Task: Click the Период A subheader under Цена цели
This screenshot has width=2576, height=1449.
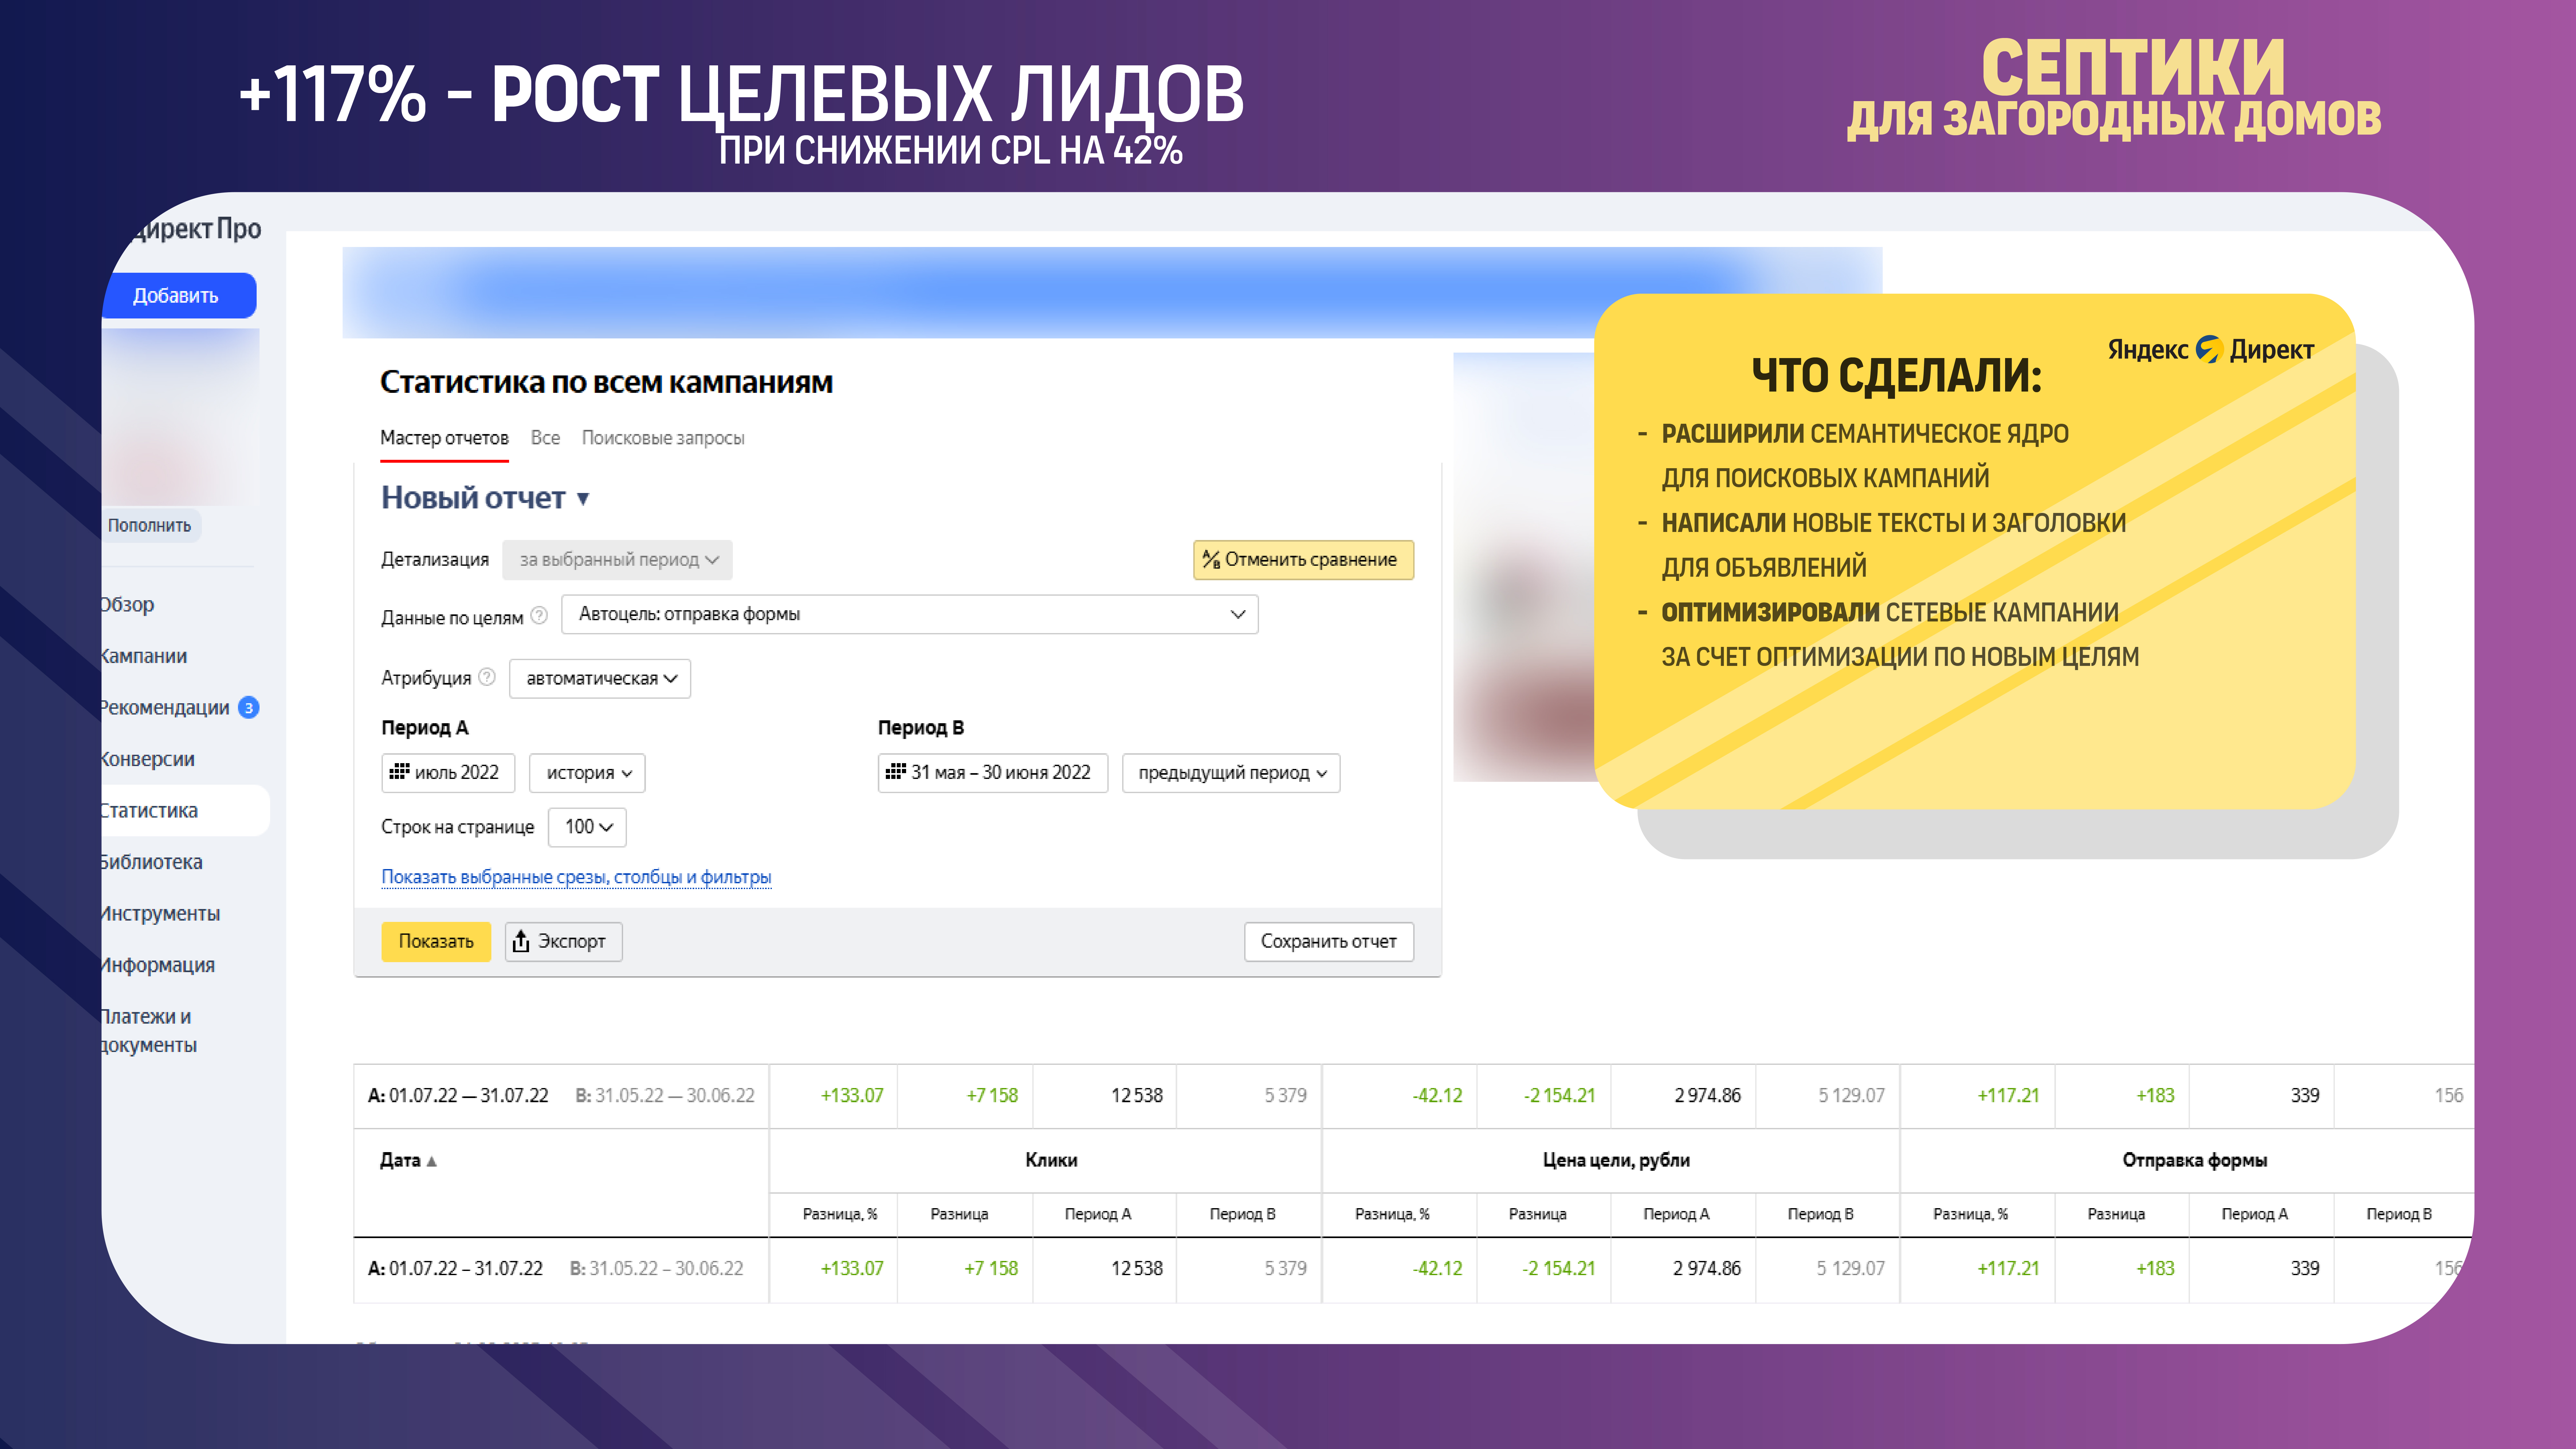Action: (x=1676, y=1214)
